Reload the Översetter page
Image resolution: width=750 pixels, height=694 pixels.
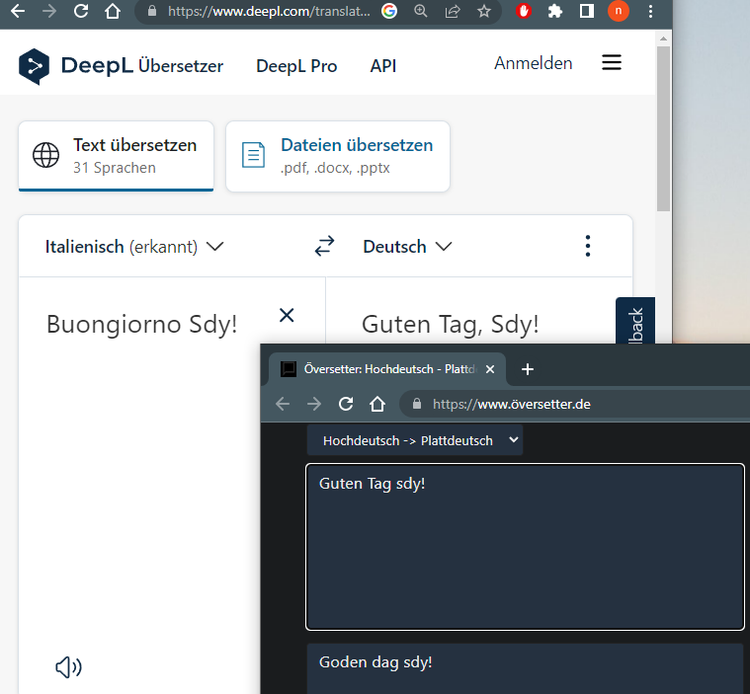346,404
